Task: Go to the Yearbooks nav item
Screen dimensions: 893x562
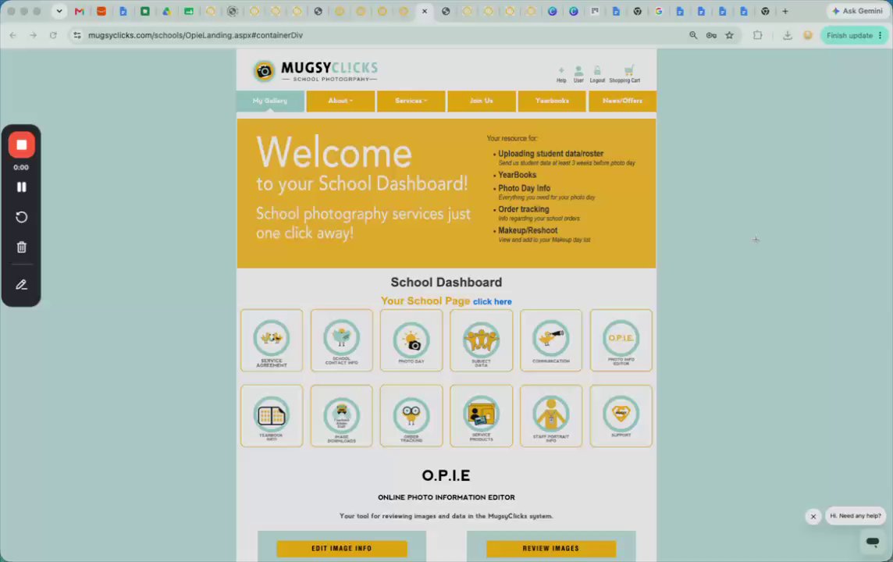Action: point(552,101)
